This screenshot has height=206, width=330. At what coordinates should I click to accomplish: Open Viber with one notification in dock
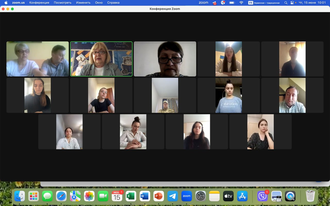click(x=262, y=196)
